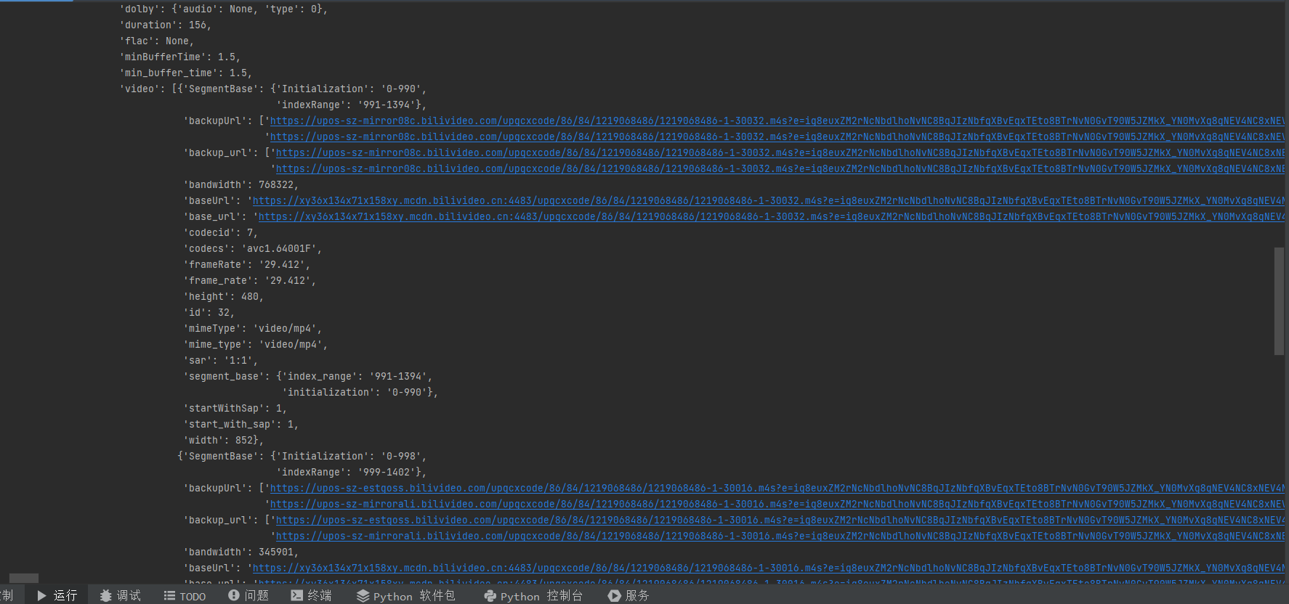The height and width of the screenshot is (604, 1289).
Task: Click the 'minBufferTime': 1.5 line
Action: (x=179, y=57)
